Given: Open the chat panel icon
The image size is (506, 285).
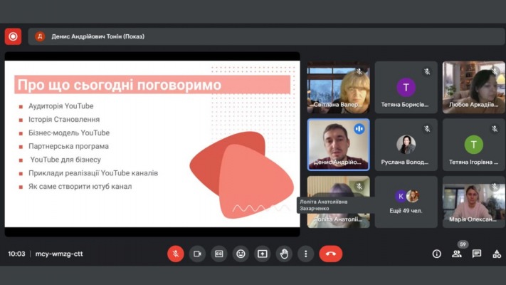Looking at the screenshot, I should click(477, 254).
